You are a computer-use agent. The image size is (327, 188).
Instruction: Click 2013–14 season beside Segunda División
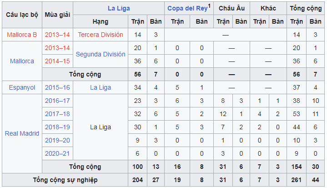click(x=57, y=48)
